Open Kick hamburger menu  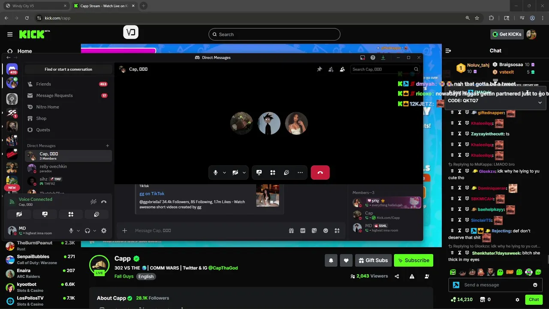[x=10, y=34]
